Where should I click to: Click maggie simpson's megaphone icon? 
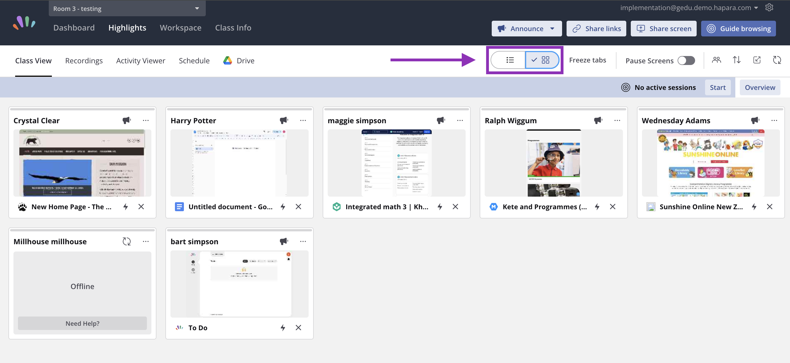441,120
